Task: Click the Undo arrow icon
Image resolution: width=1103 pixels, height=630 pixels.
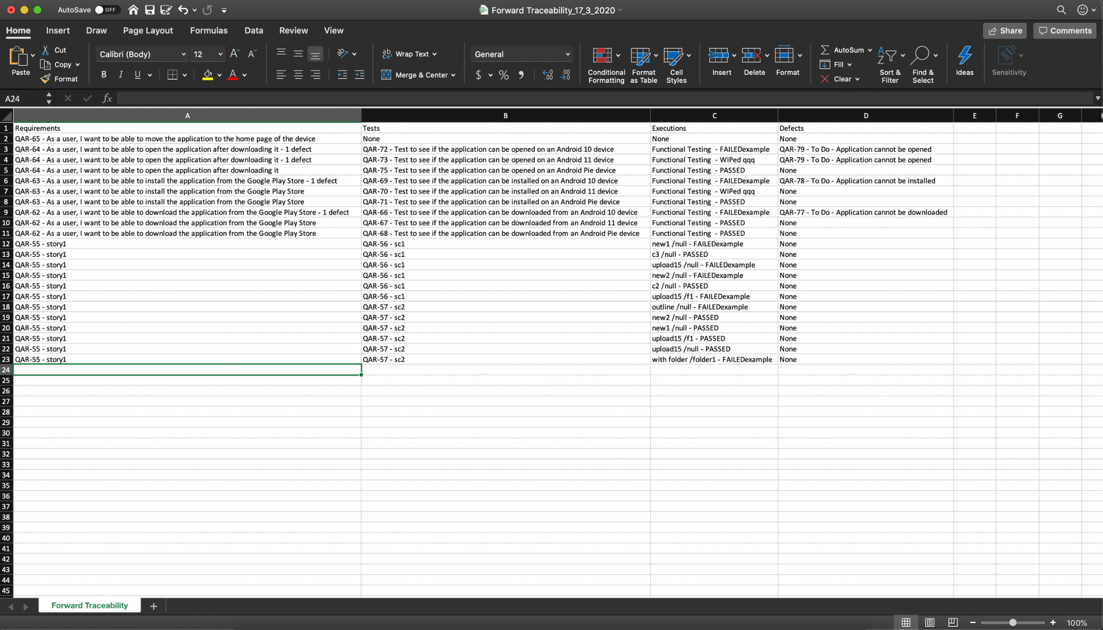Action: point(183,10)
